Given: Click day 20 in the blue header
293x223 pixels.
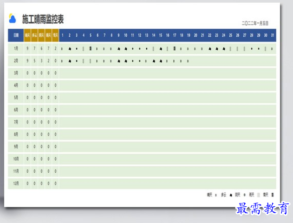Looking at the screenshot, I should (195, 35).
